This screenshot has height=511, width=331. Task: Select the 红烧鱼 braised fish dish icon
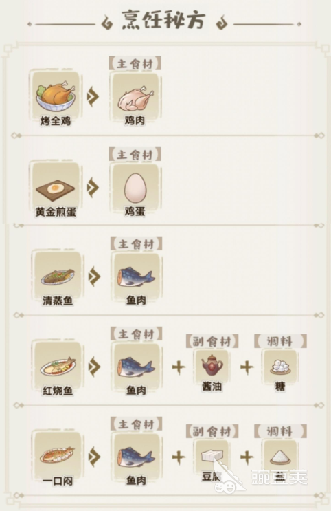(58, 367)
